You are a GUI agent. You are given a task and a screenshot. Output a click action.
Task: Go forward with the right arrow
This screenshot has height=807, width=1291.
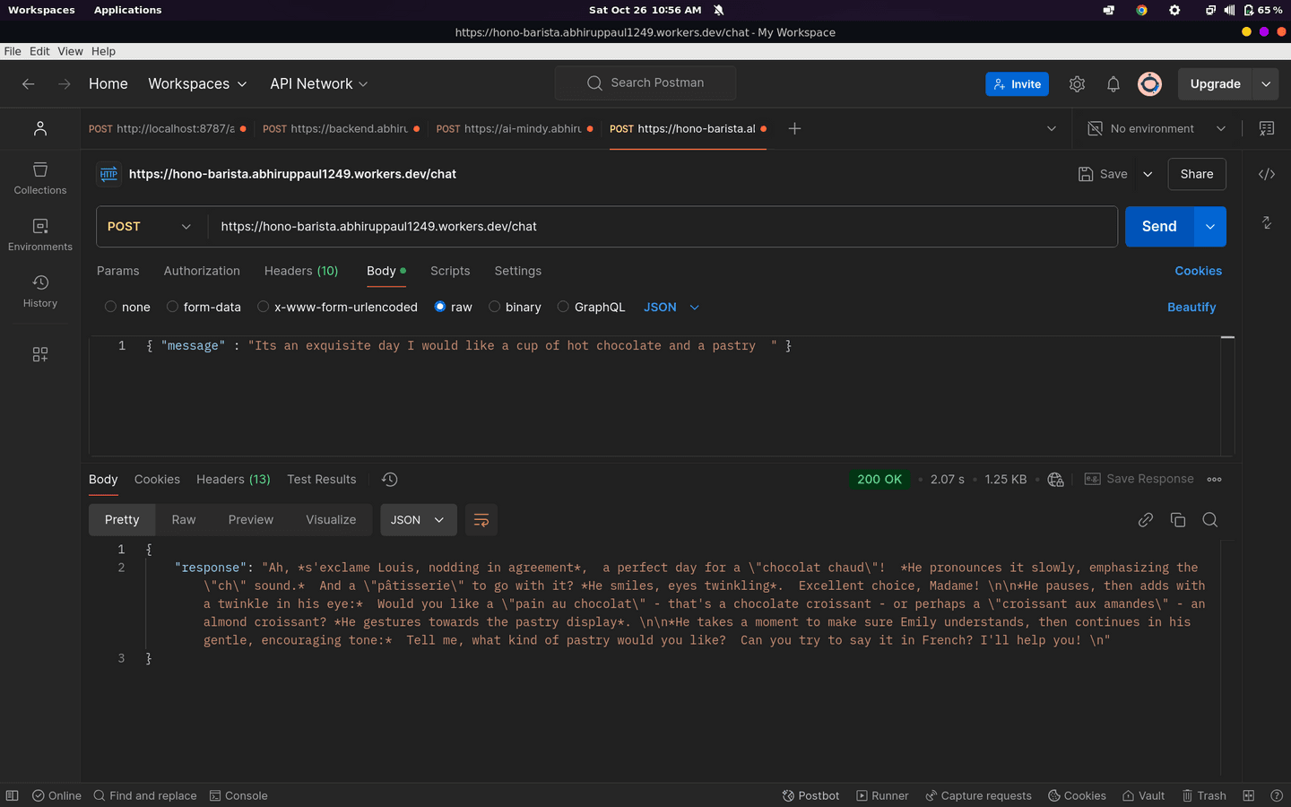65,83
